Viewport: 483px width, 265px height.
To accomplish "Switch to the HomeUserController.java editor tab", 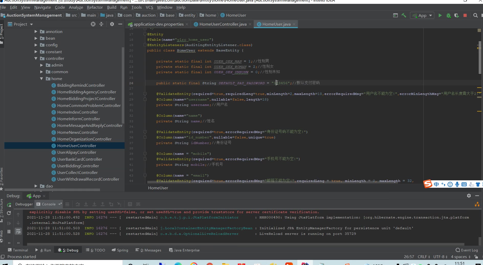I will 223,24.
